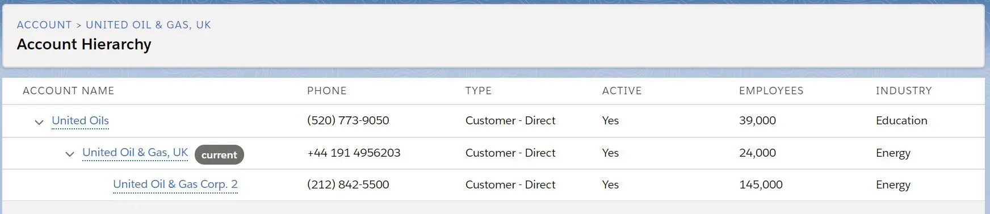Collapse the United Oil & Gas, UK chevron
The width and height of the screenshot is (990, 214).
tap(70, 154)
